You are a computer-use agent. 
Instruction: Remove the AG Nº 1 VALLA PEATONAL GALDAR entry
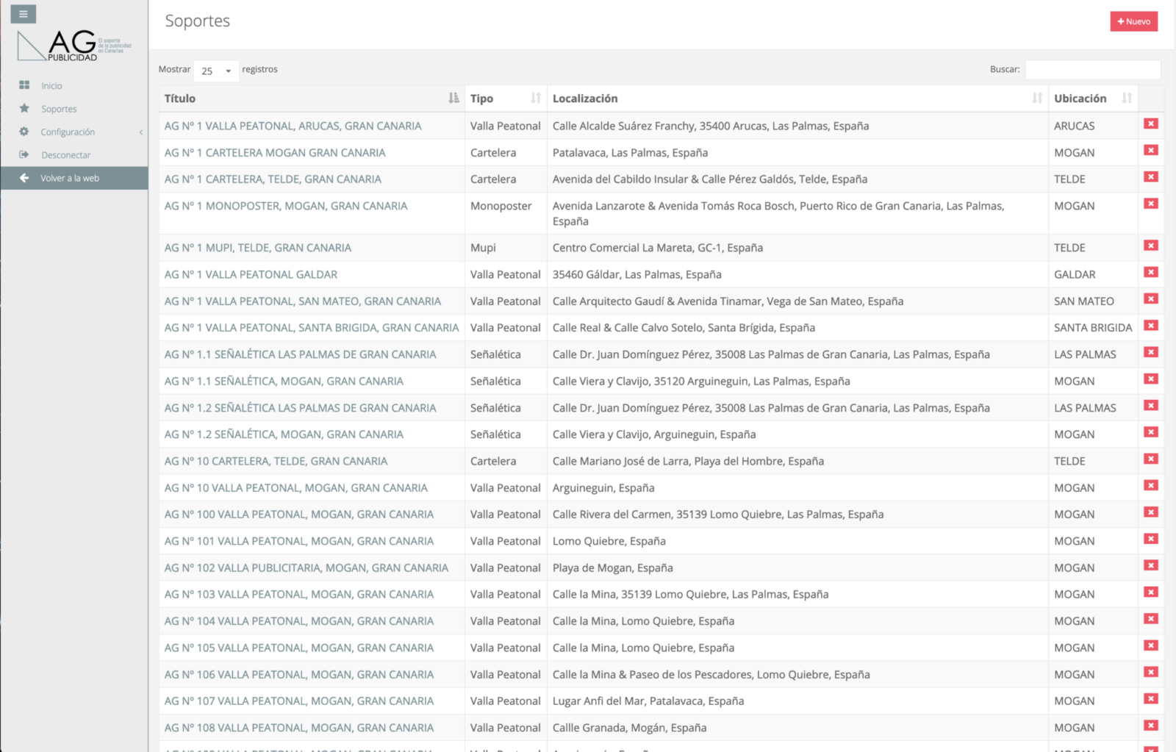tap(1150, 273)
